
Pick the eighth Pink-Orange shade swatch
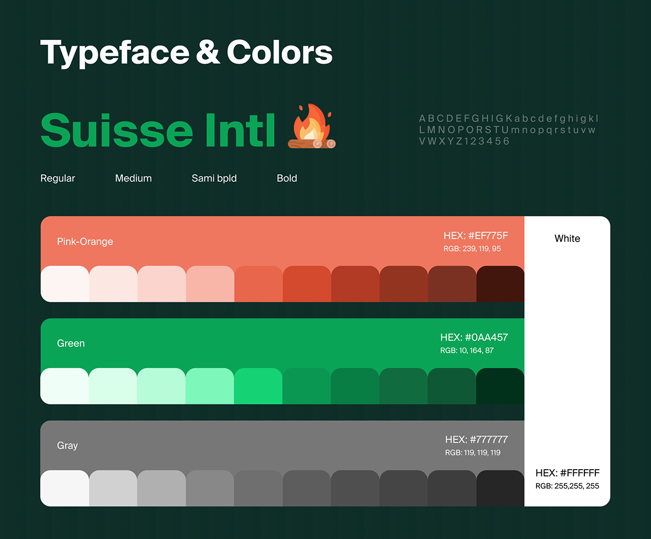click(x=404, y=284)
